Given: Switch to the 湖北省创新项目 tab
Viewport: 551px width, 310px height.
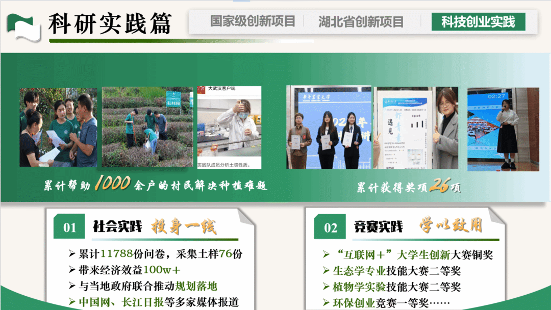Looking at the screenshot, I should click(361, 22).
